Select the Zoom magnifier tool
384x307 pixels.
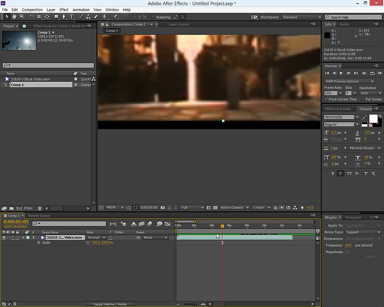point(22,17)
